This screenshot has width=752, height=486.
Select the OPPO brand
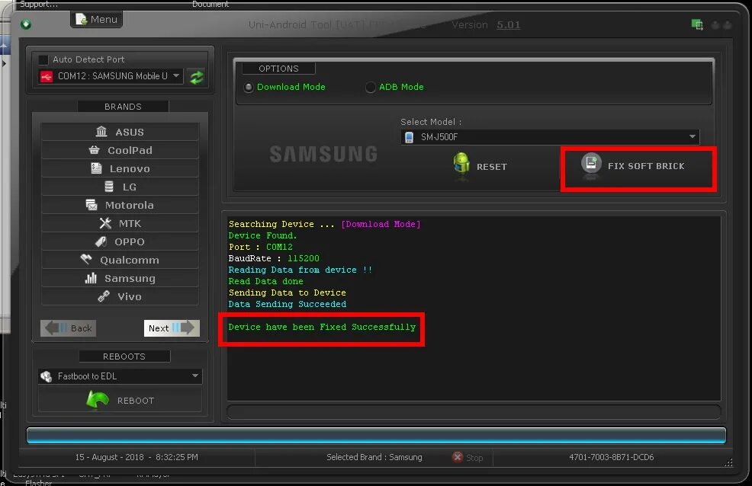coord(120,241)
